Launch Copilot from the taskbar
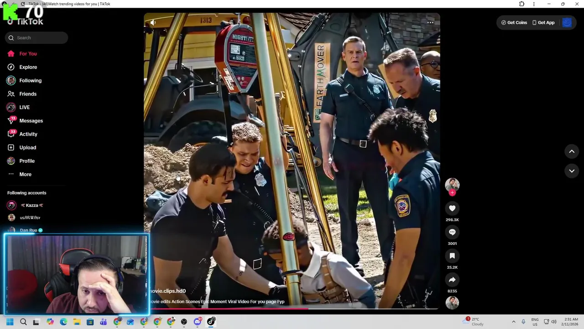This screenshot has width=584, height=329. pyautogui.click(x=50, y=322)
